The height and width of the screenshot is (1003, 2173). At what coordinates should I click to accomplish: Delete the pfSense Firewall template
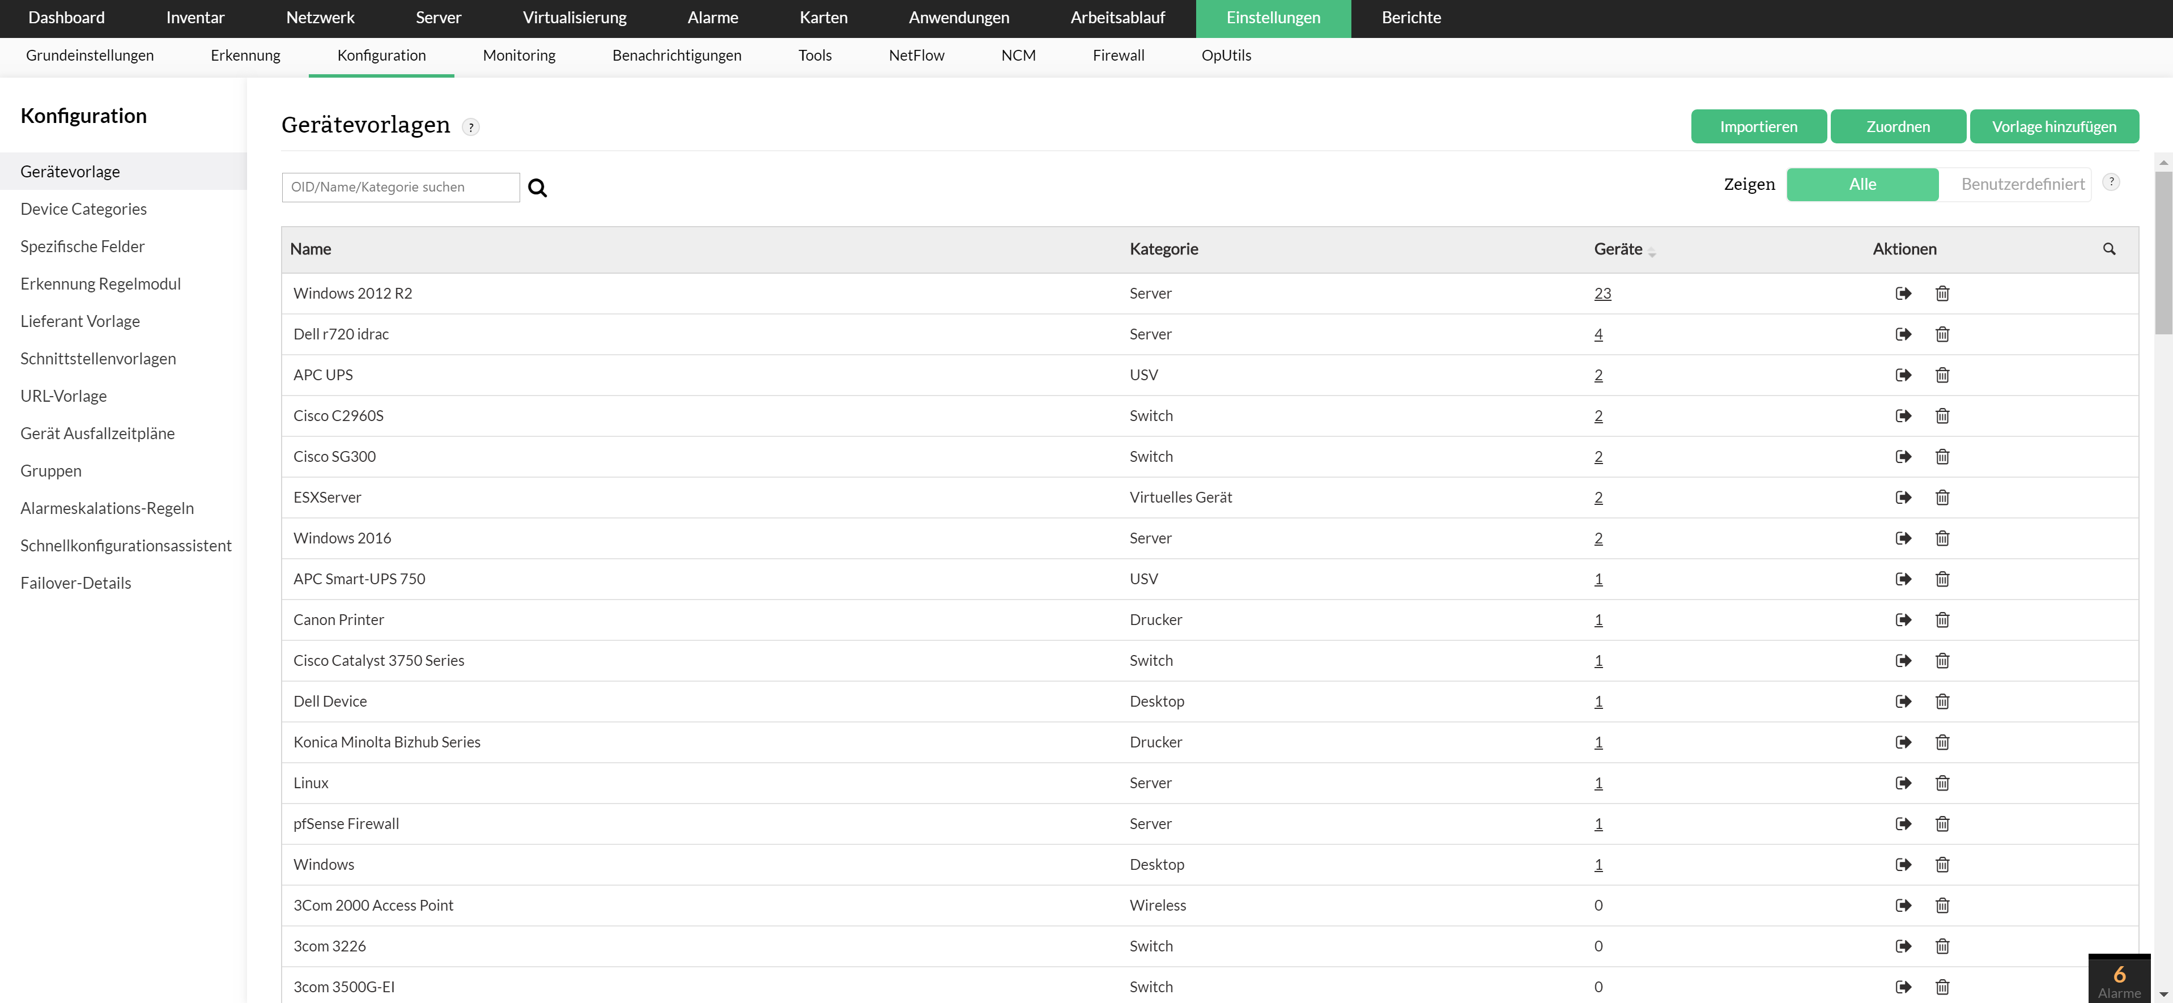coord(1942,824)
